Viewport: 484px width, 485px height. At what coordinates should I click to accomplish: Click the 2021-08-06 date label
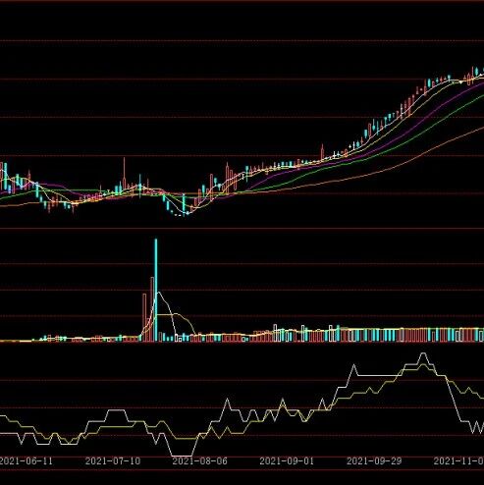pyautogui.click(x=199, y=461)
